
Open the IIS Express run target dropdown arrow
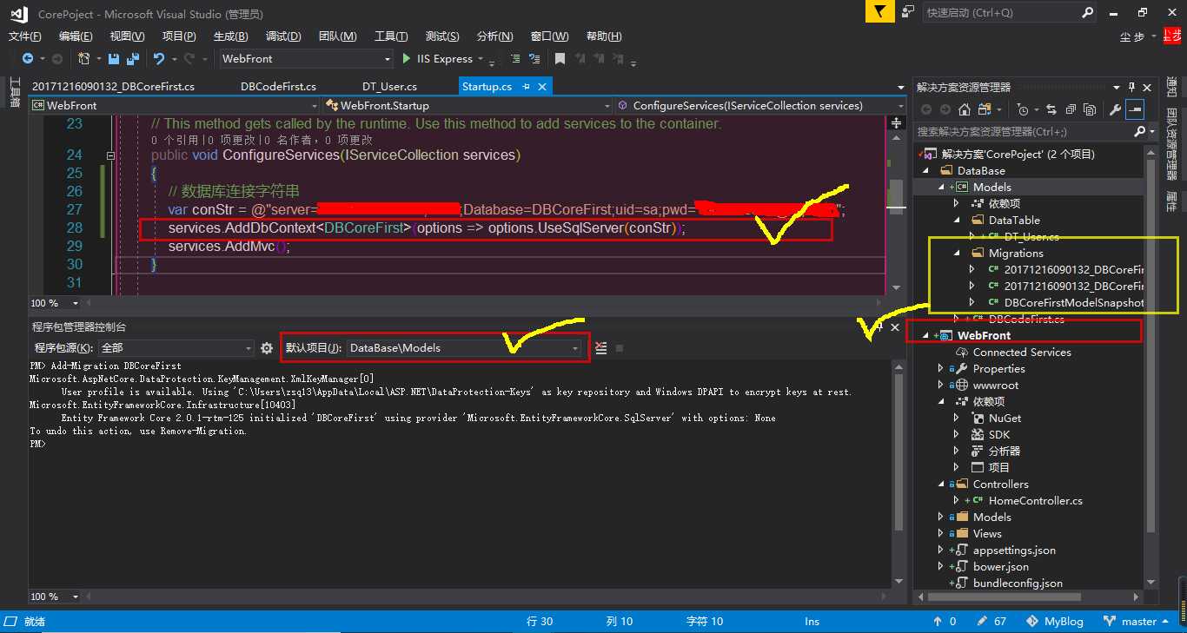pos(480,59)
